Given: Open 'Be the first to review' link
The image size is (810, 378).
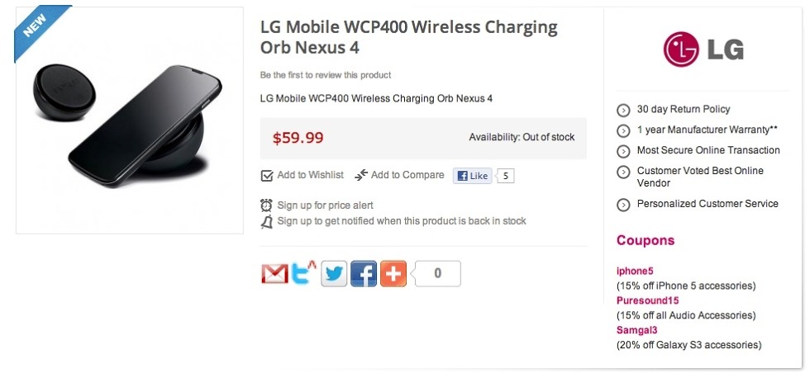Looking at the screenshot, I should (x=326, y=75).
